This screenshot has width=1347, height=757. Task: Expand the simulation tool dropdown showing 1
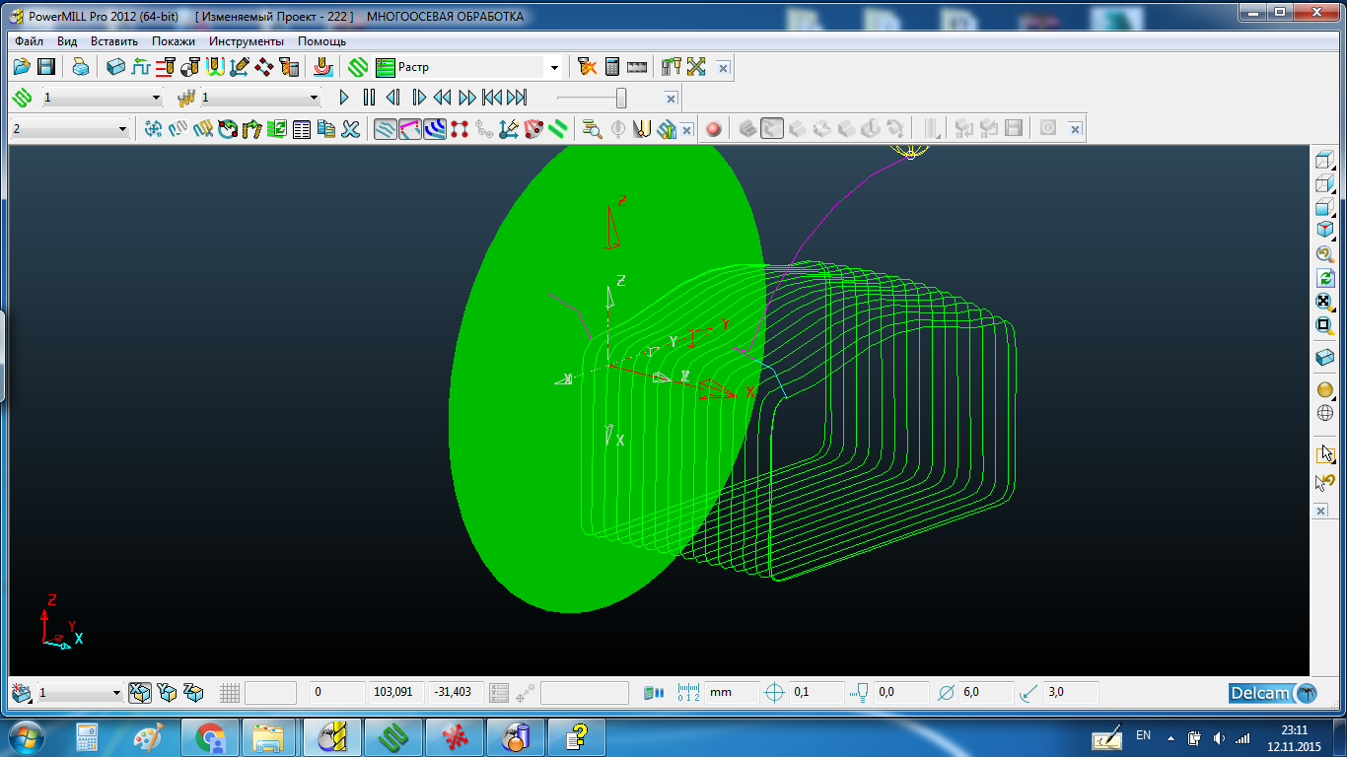(x=315, y=98)
